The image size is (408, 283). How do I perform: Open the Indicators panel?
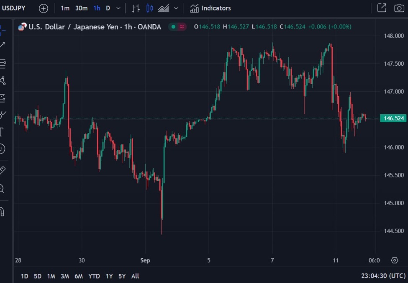[210, 8]
